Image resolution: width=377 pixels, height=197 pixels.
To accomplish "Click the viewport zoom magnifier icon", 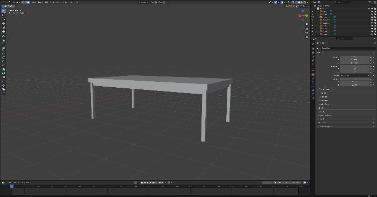I will click(x=307, y=24).
